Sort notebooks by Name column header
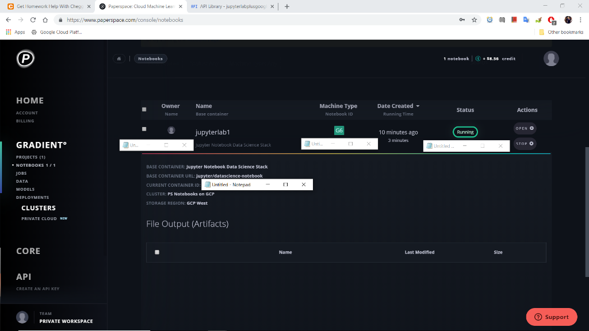 pos(204,106)
